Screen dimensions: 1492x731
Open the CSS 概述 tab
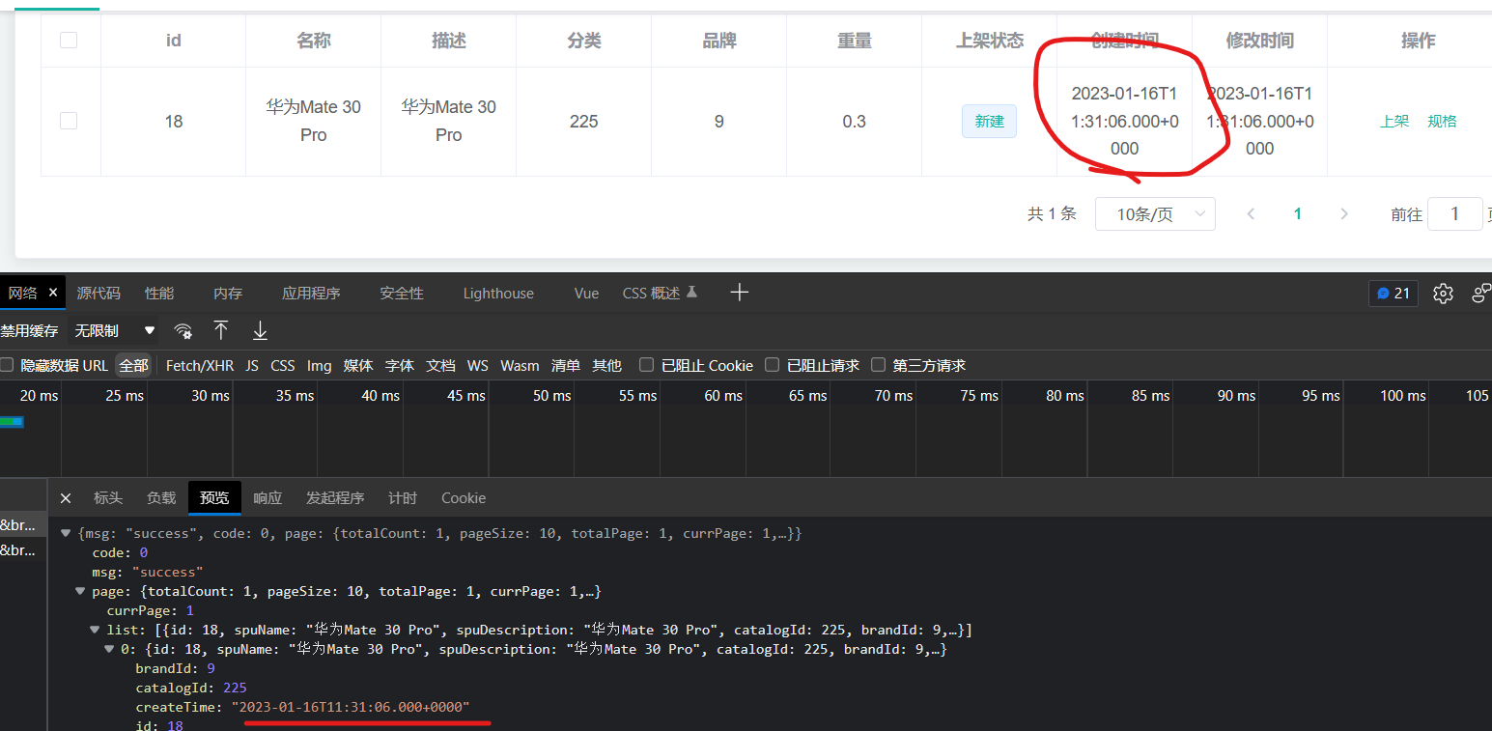660,294
